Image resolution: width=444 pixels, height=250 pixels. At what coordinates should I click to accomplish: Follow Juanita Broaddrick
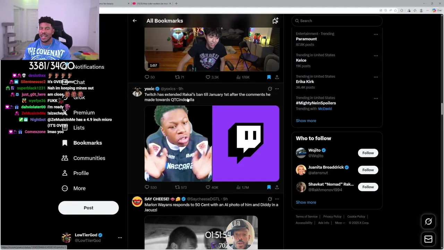tap(368, 170)
